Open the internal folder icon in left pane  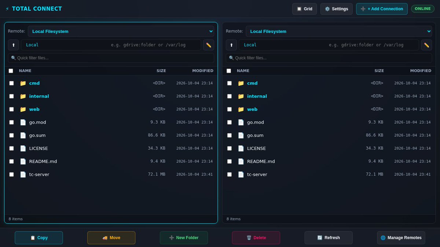pyautogui.click(x=23, y=96)
